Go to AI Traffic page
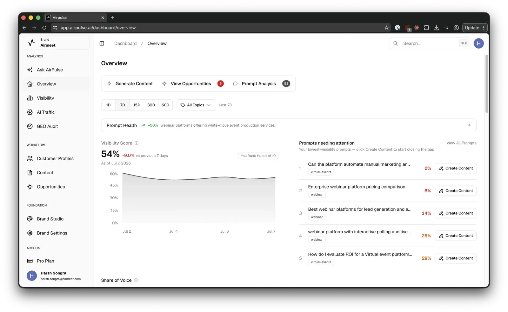 56,112
